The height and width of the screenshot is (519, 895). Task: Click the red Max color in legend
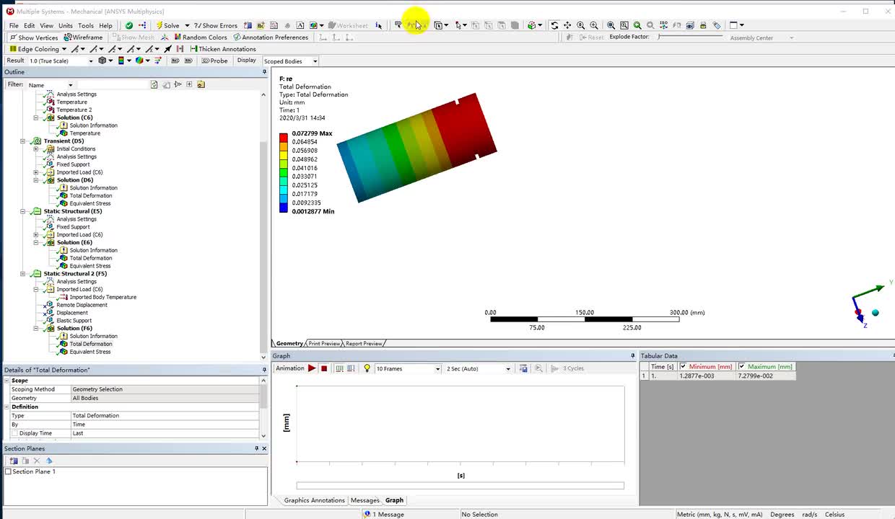tap(284, 137)
